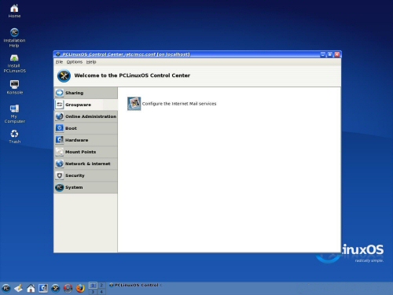Screen dimensions: 393x295
Task: Switch to virtual desktop 1
Action: click(93, 285)
